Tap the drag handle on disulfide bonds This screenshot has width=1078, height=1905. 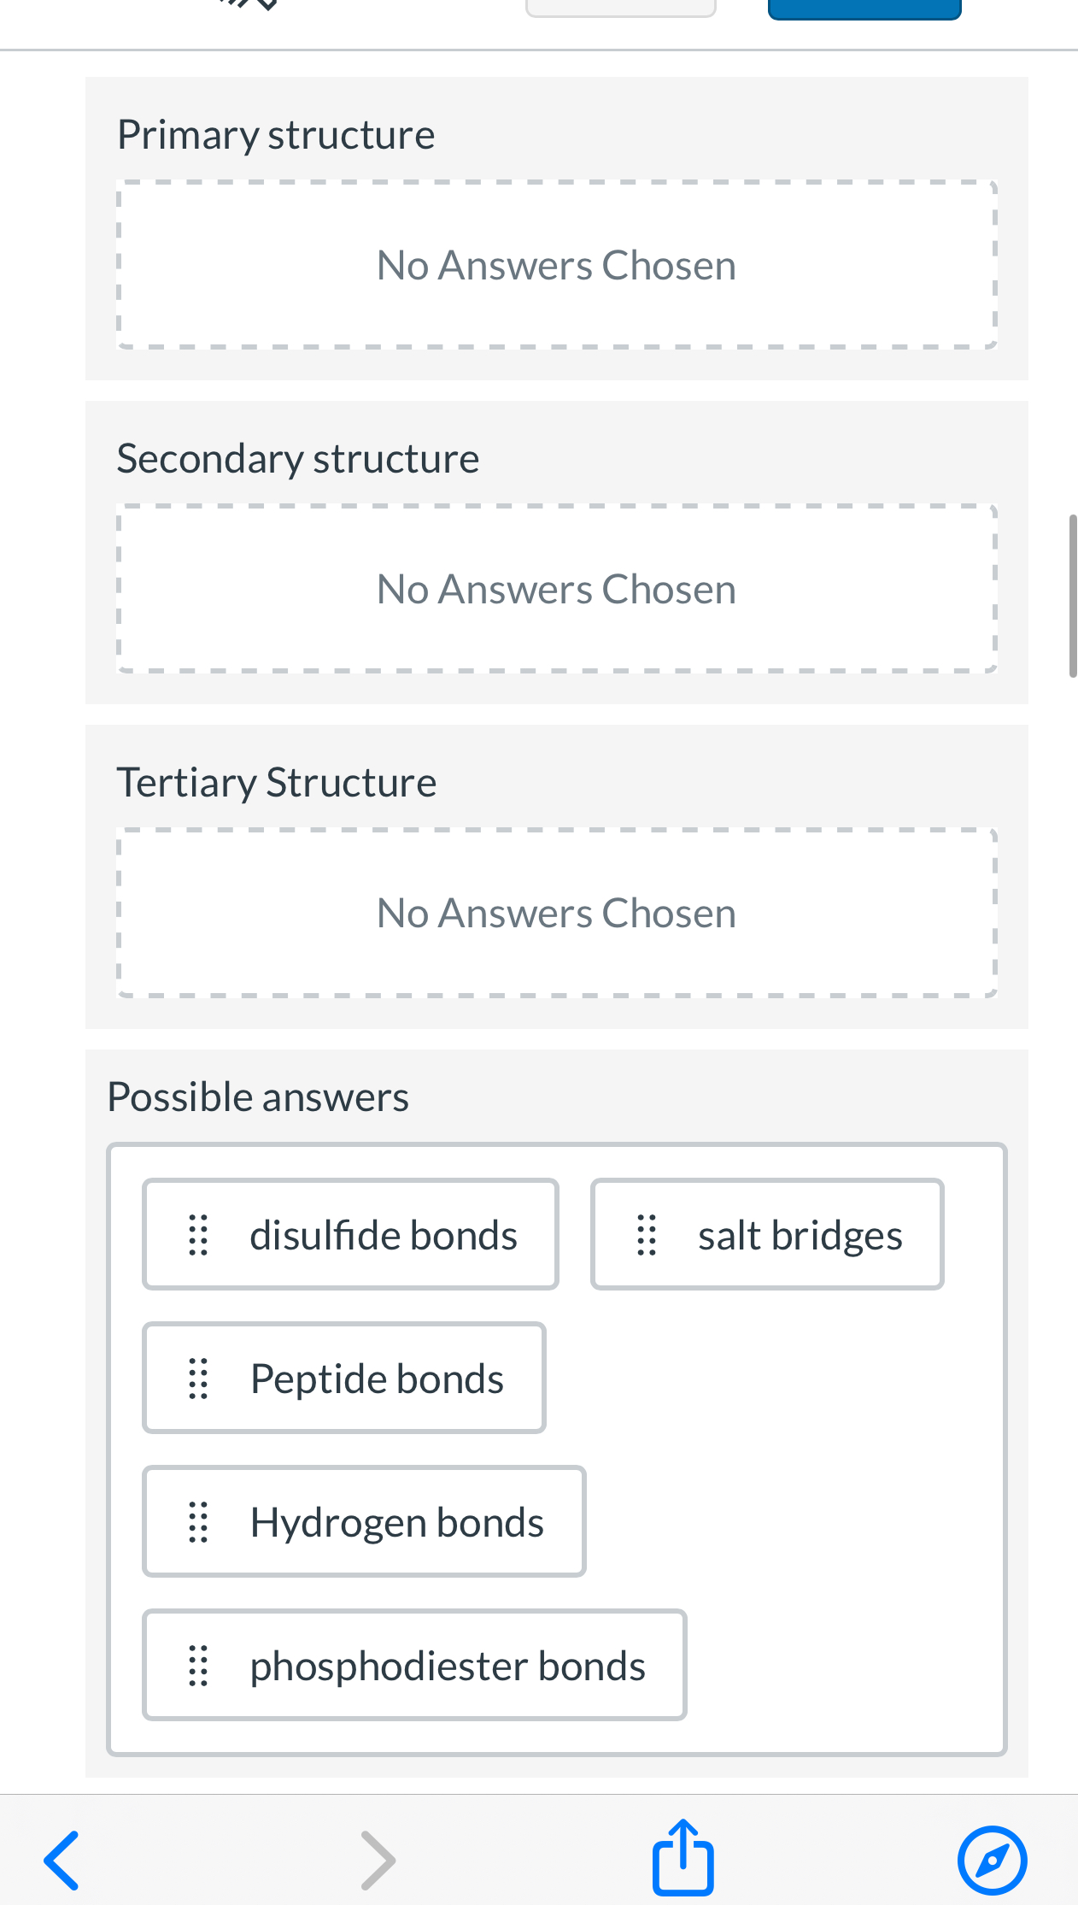point(197,1233)
